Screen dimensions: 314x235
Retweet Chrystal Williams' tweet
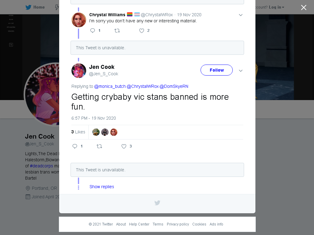click(x=117, y=31)
